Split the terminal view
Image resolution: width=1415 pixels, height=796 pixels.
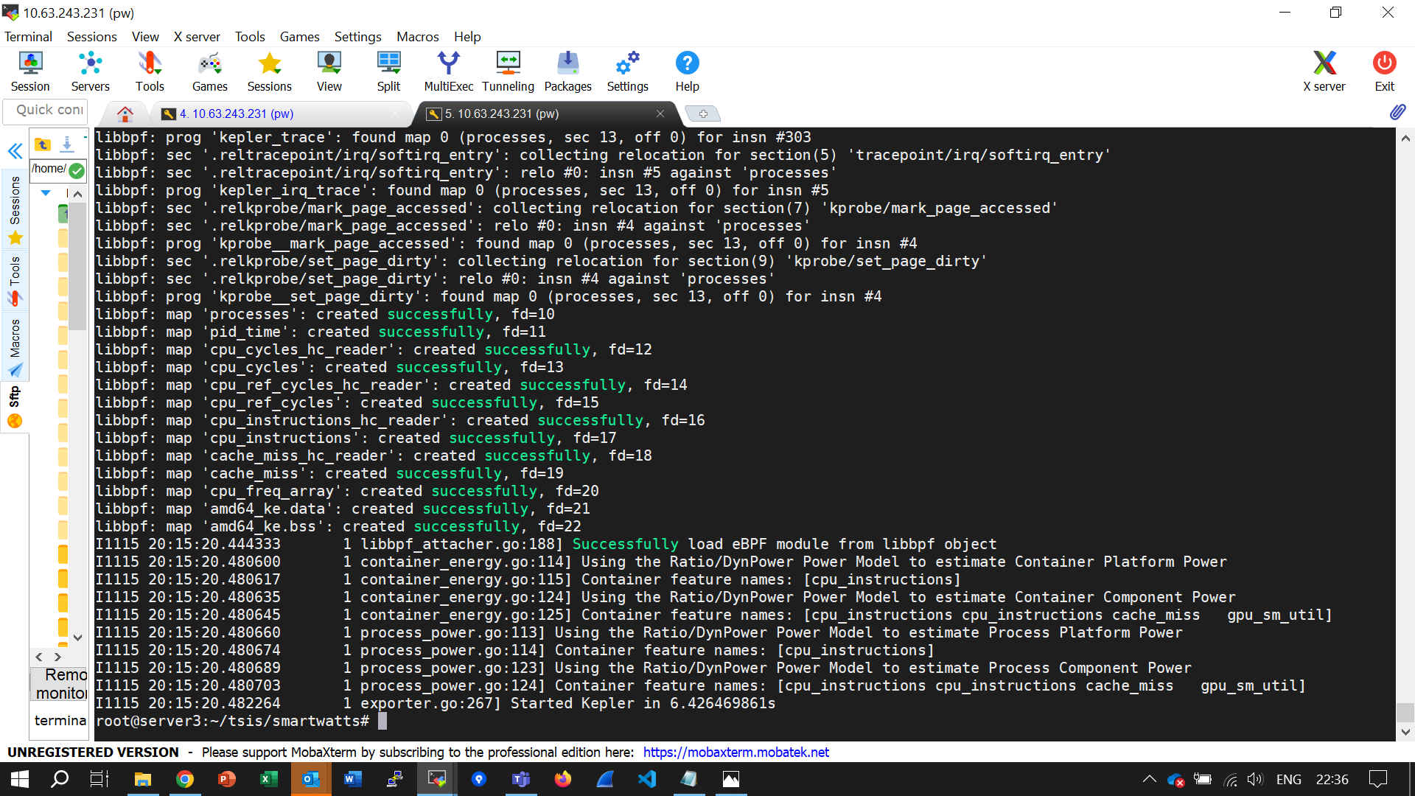(388, 70)
